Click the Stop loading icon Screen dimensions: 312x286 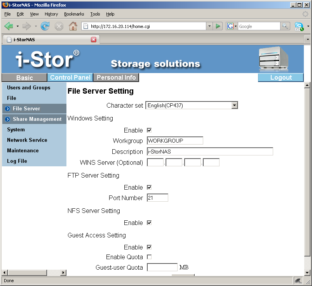pos(59,26)
